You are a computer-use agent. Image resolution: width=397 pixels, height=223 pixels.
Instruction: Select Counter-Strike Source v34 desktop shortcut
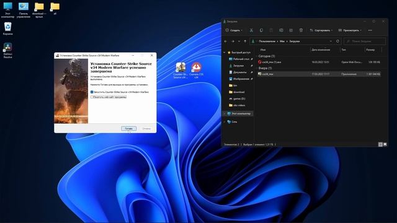[181, 70]
